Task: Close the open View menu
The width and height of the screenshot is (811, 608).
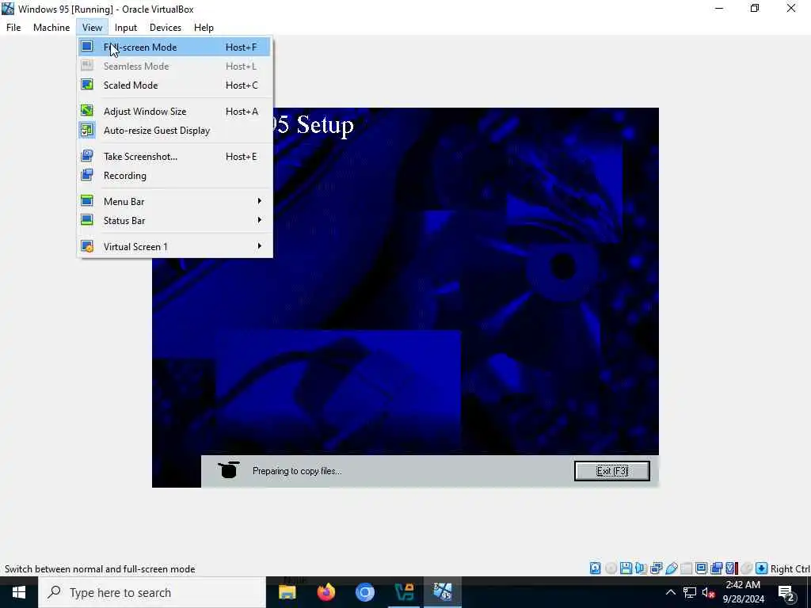Action: click(x=92, y=28)
